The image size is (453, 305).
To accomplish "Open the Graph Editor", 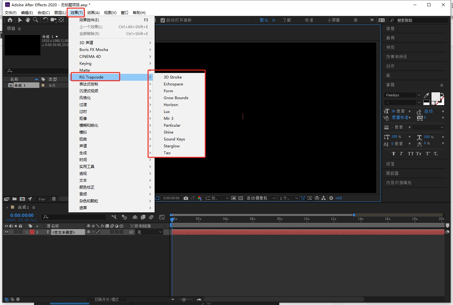I will coord(162,217).
